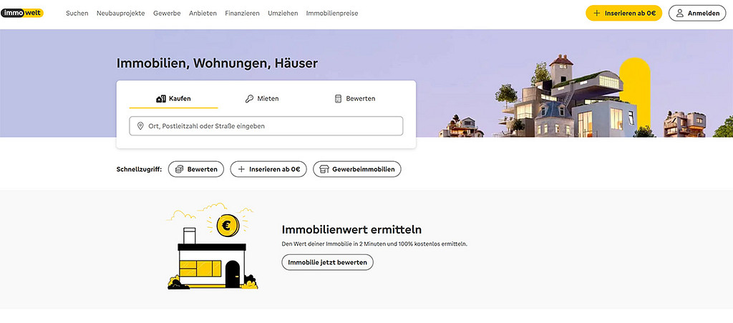The width and height of the screenshot is (733, 323).
Task: Click the key icon beside Mieten
Action: click(249, 99)
